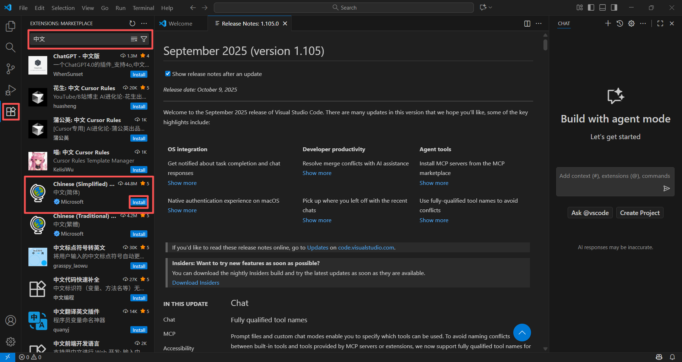Open filter extensions menu
The image size is (682, 362).
[x=144, y=39]
